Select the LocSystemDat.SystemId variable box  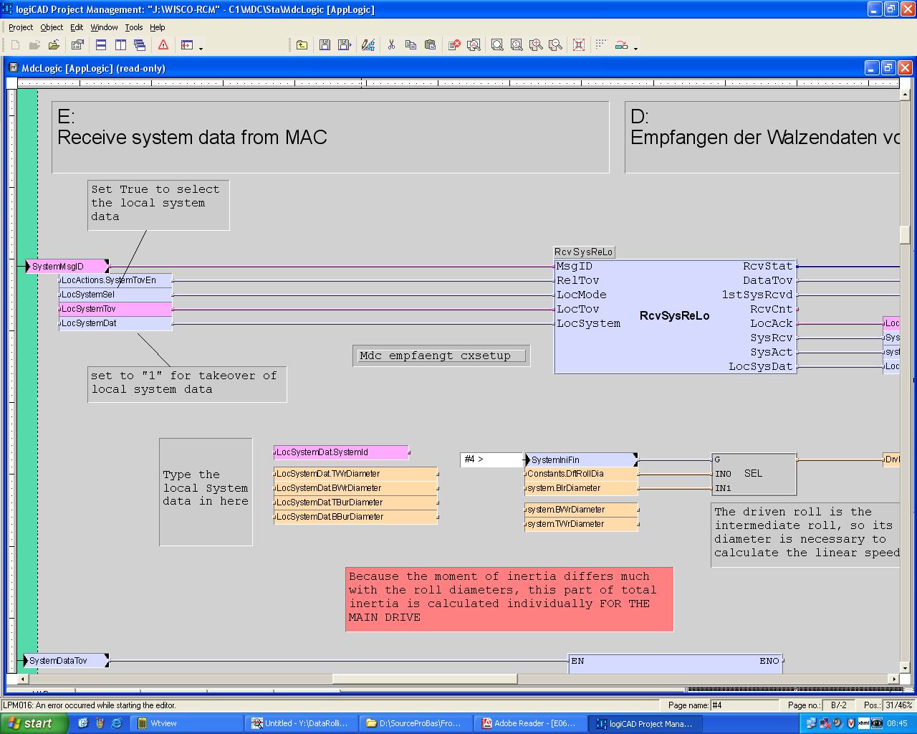click(x=341, y=452)
